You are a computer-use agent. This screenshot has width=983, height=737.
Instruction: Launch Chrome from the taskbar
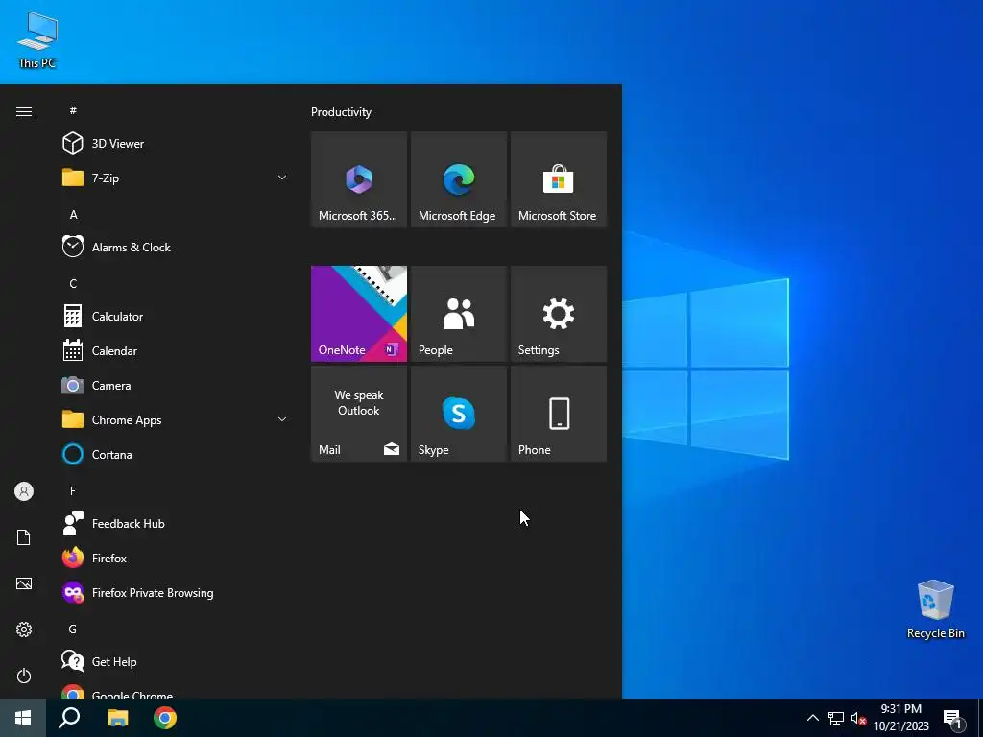click(x=165, y=718)
